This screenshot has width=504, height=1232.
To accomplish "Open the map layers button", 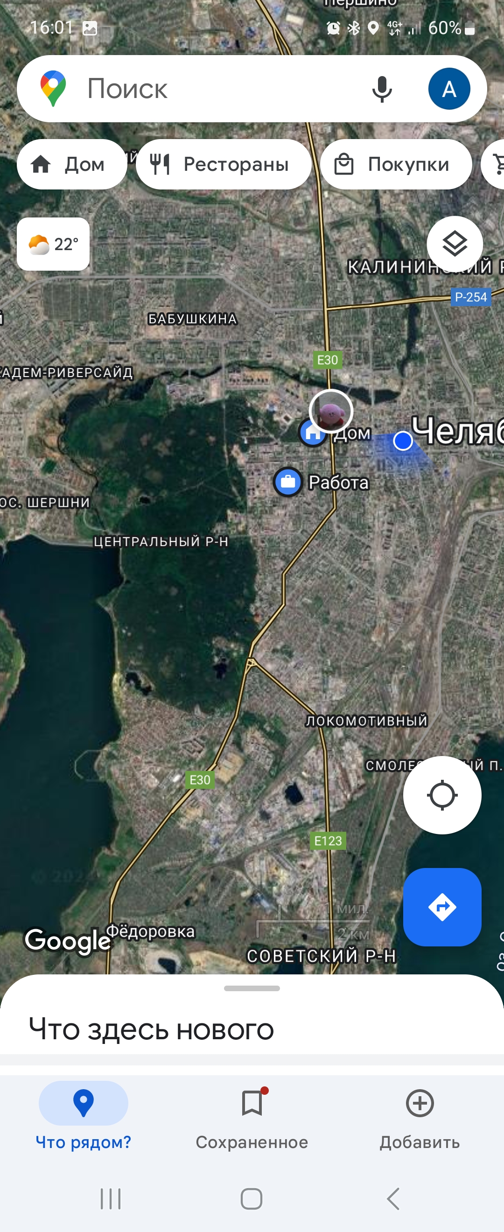I will (x=454, y=244).
